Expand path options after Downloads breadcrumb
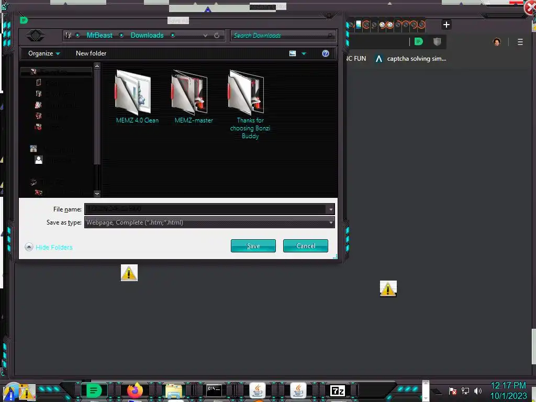The image size is (536, 402). point(173,35)
